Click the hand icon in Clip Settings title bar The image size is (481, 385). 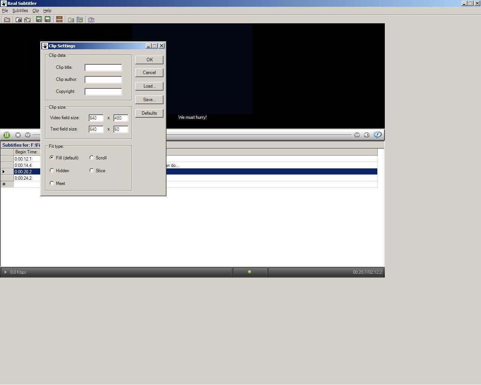click(x=45, y=46)
